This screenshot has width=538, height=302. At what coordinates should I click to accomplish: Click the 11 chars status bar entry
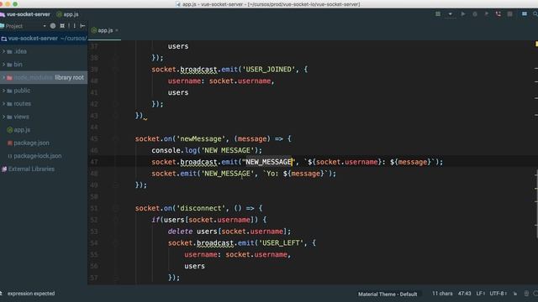(442, 294)
